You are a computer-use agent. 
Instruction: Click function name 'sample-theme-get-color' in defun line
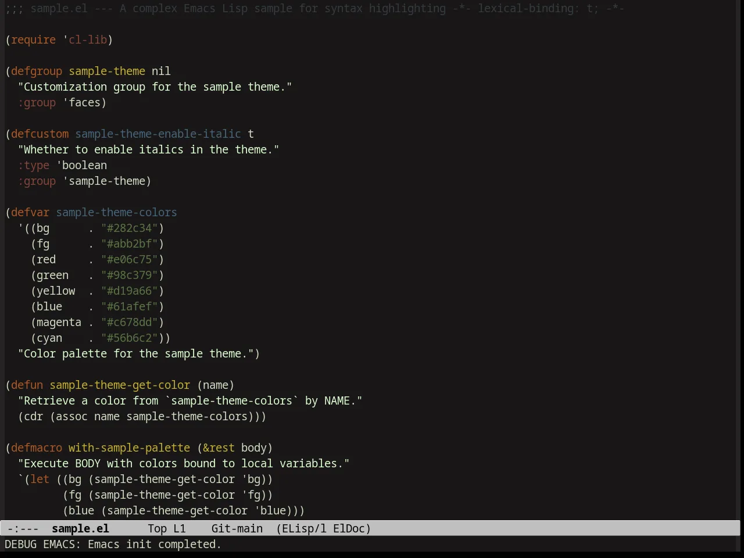[x=120, y=385]
